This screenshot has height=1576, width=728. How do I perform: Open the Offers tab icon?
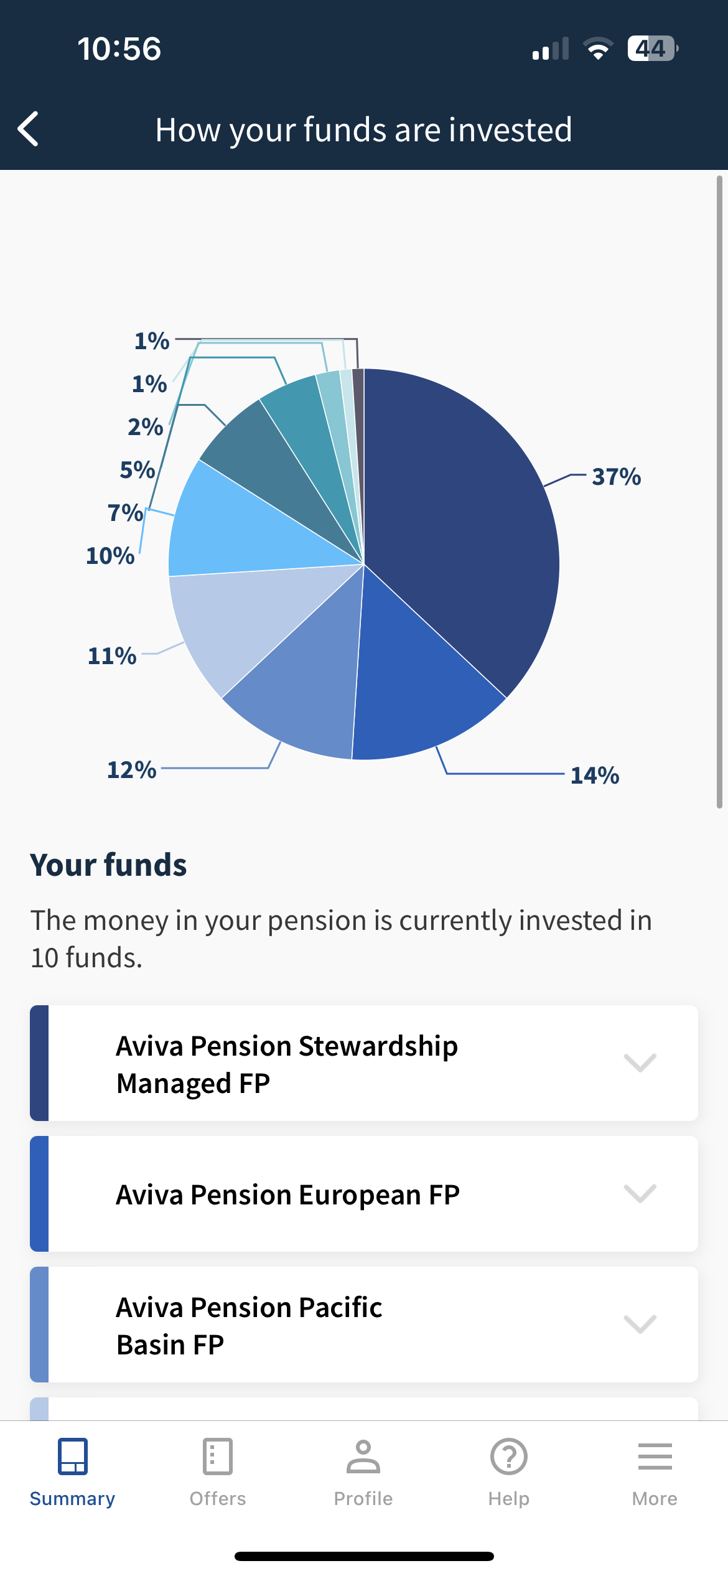pos(218,1456)
